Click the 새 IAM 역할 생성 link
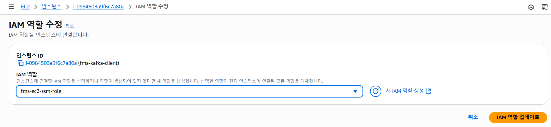 pyautogui.click(x=405, y=91)
